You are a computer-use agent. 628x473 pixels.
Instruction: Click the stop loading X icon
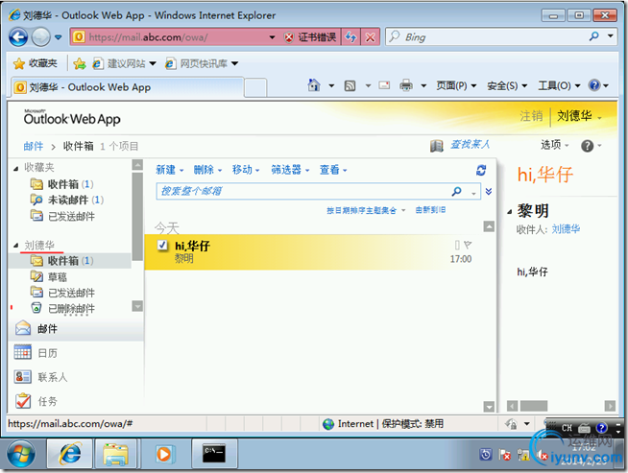[371, 37]
